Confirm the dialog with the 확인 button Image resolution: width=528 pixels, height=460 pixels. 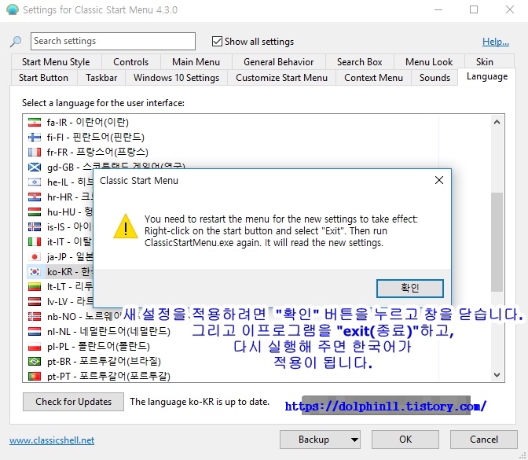click(x=410, y=288)
